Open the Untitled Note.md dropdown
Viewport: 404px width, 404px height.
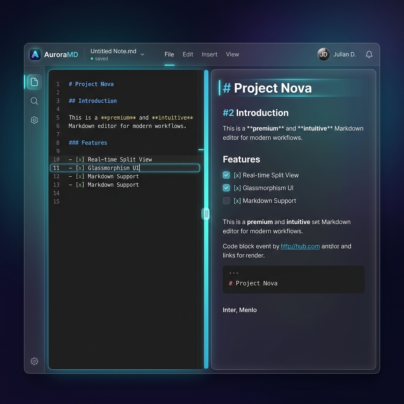(x=142, y=55)
